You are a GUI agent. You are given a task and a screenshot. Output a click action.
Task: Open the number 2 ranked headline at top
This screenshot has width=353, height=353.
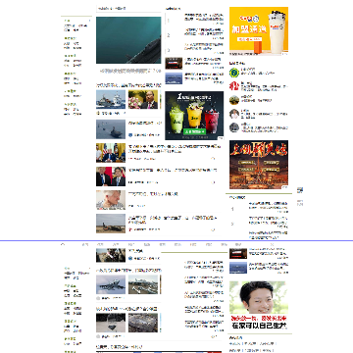(204, 31)
